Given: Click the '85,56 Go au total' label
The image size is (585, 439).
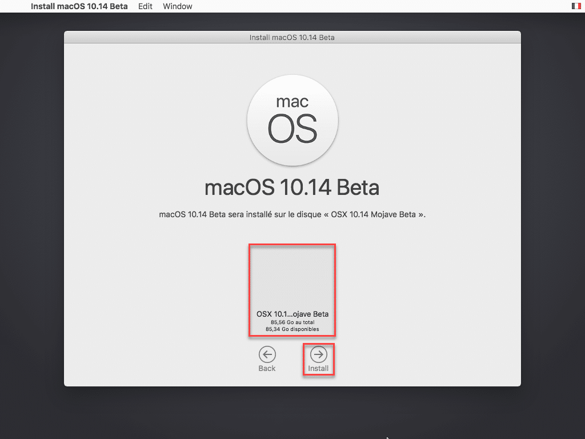Looking at the screenshot, I should (x=292, y=322).
